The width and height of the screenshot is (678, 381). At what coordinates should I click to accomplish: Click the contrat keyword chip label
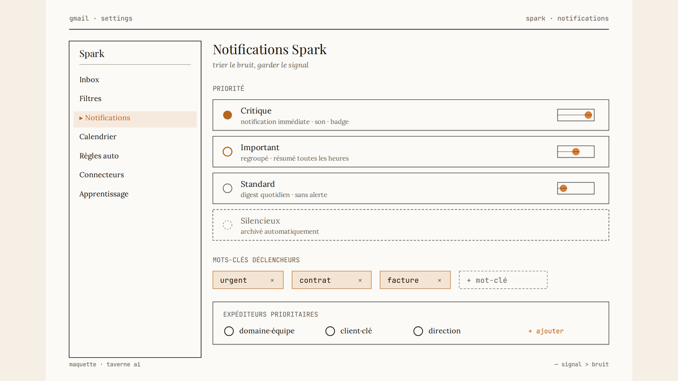[x=315, y=281]
